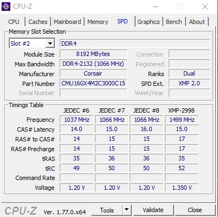
Task: Switch to the CPU tab
Action: [x=14, y=22]
